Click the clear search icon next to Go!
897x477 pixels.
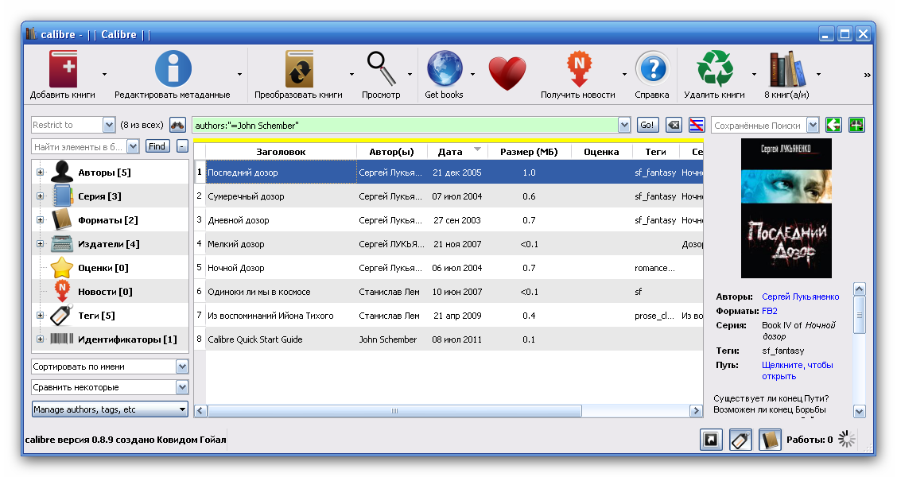[674, 125]
